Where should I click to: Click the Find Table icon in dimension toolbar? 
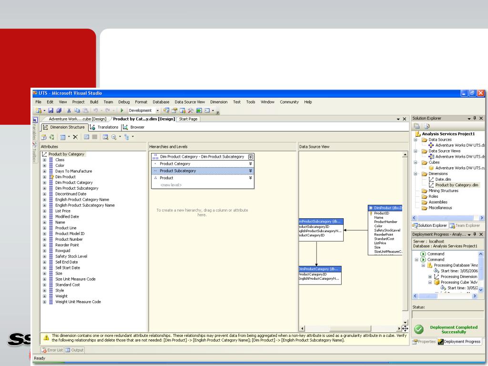click(x=105, y=137)
